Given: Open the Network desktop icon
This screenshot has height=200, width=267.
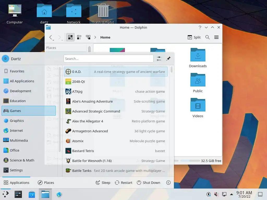Looking at the screenshot, I should click(x=74, y=14).
